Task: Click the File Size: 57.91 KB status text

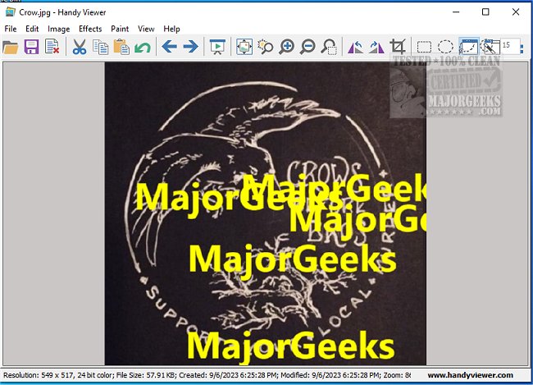Action: coord(145,375)
